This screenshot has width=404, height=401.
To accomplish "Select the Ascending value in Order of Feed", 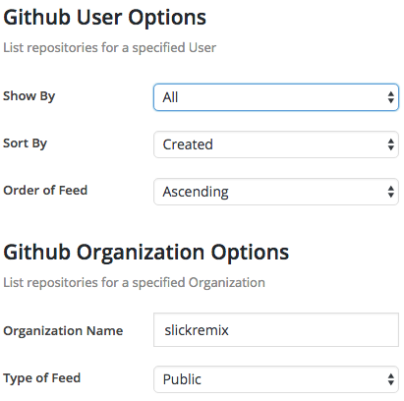I will (x=196, y=192).
